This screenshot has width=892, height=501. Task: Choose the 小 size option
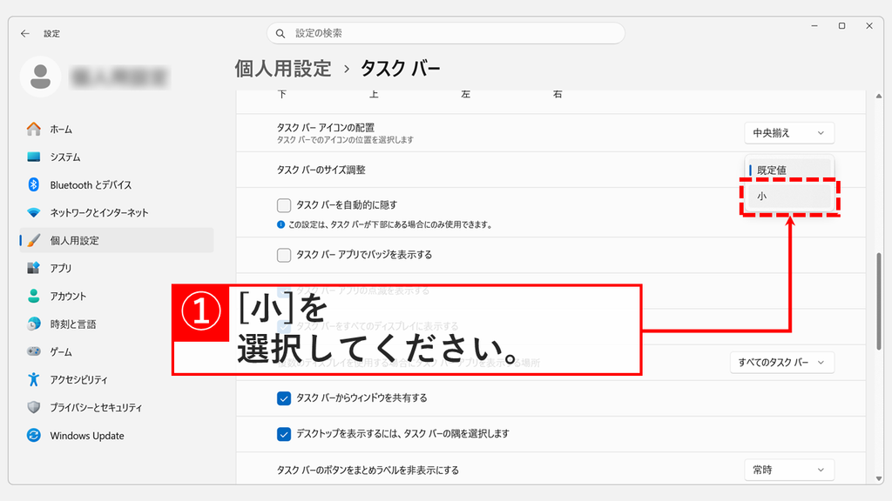789,196
